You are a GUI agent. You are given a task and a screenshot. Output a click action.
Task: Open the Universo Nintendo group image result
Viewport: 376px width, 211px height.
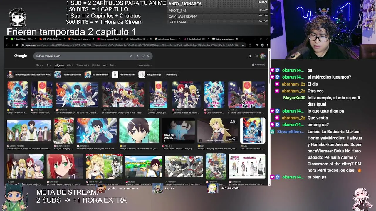click(x=29, y=131)
